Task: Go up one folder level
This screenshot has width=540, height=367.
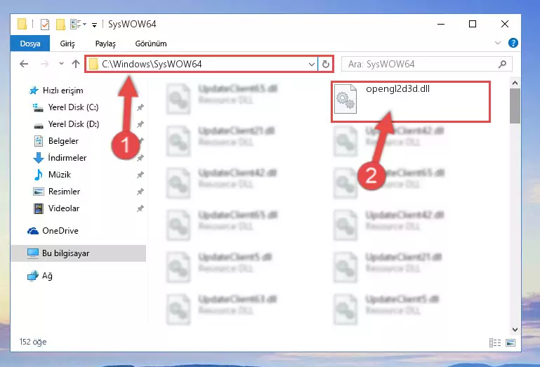Action: point(76,64)
